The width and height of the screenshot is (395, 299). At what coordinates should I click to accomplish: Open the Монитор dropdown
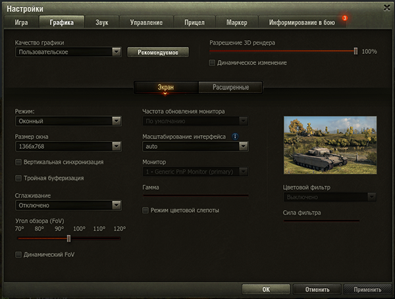click(x=196, y=172)
